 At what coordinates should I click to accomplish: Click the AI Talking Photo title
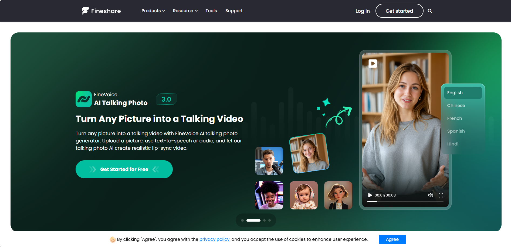(121, 103)
